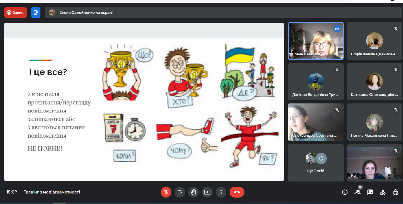Click the meeting title 'Тренінг з медіаграмотності'
Image resolution: width=403 pixels, height=204 pixels.
[52, 192]
